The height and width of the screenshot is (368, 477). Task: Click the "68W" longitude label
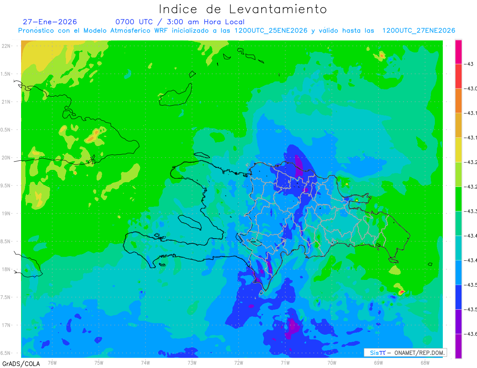[x=425, y=362]
